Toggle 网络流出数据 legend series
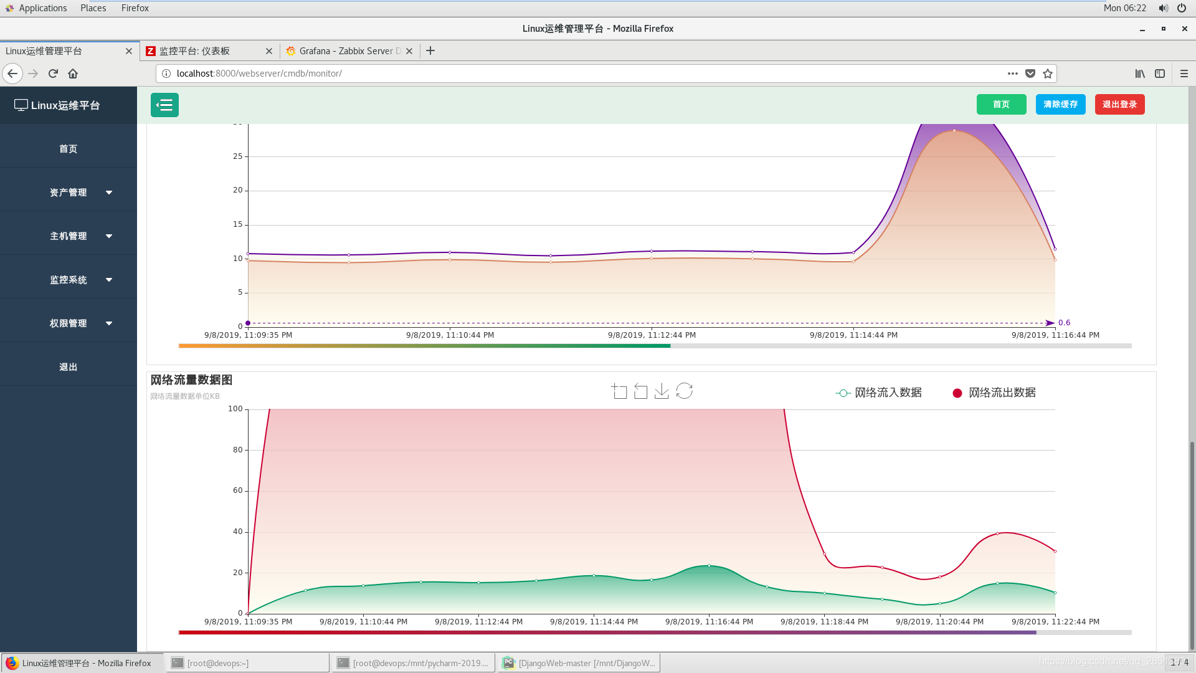The image size is (1196, 673). point(994,393)
